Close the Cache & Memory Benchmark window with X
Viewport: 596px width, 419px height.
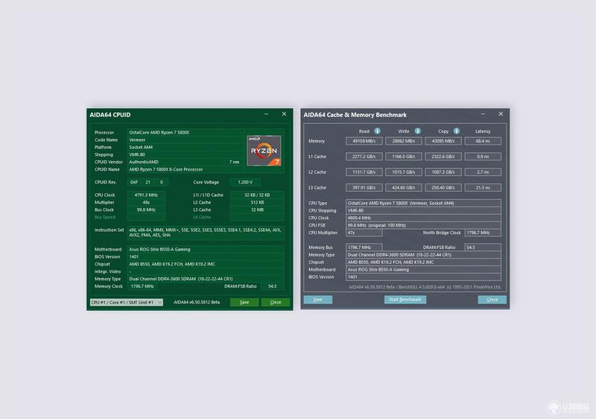tap(501, 114)
